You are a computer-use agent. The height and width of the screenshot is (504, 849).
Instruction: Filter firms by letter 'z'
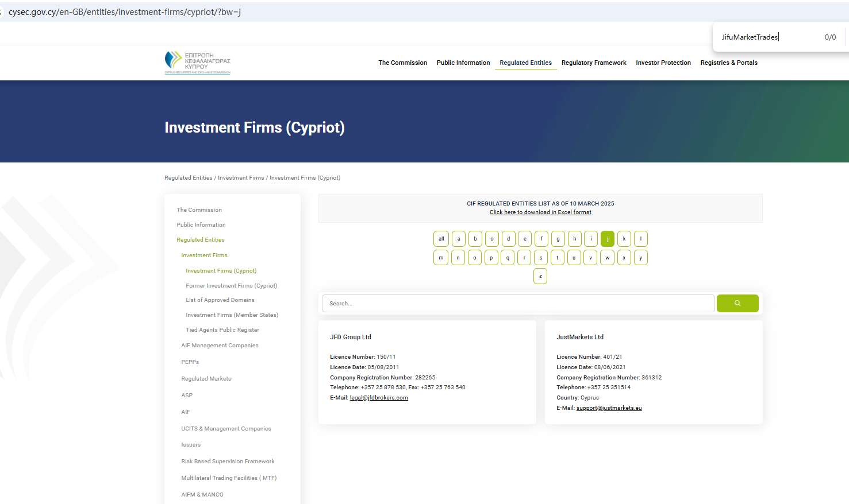540,276
